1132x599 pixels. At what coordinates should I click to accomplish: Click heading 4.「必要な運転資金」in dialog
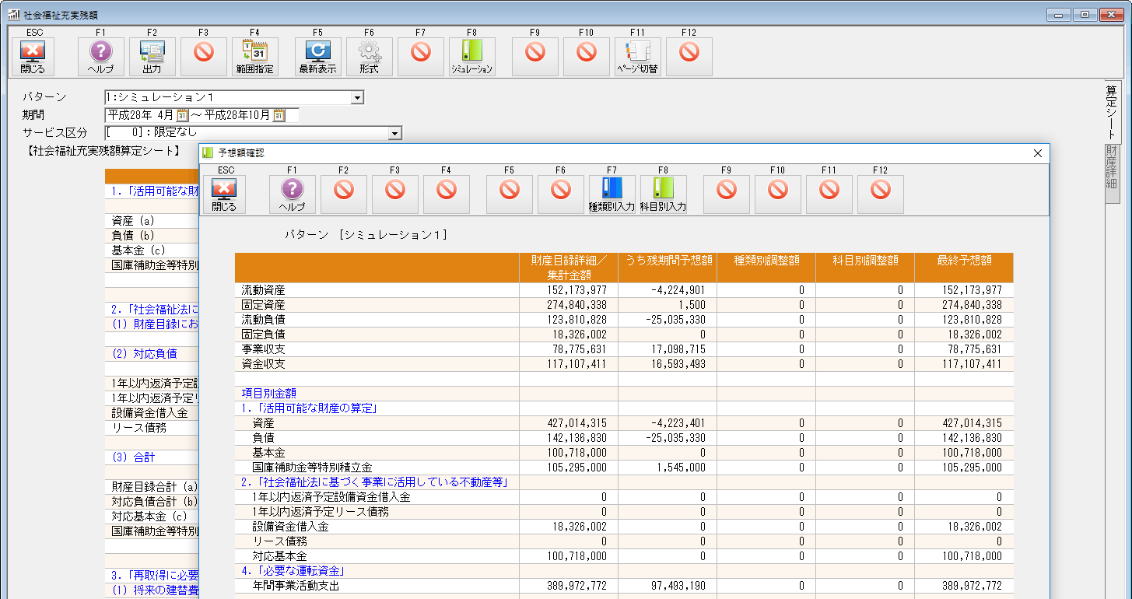point(294,571)
